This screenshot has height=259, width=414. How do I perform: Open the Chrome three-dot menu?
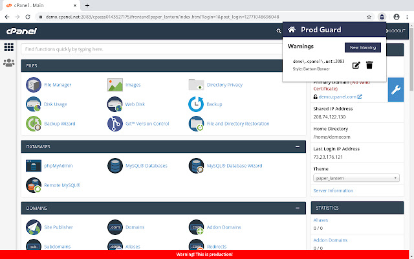[x=407, y=17]
